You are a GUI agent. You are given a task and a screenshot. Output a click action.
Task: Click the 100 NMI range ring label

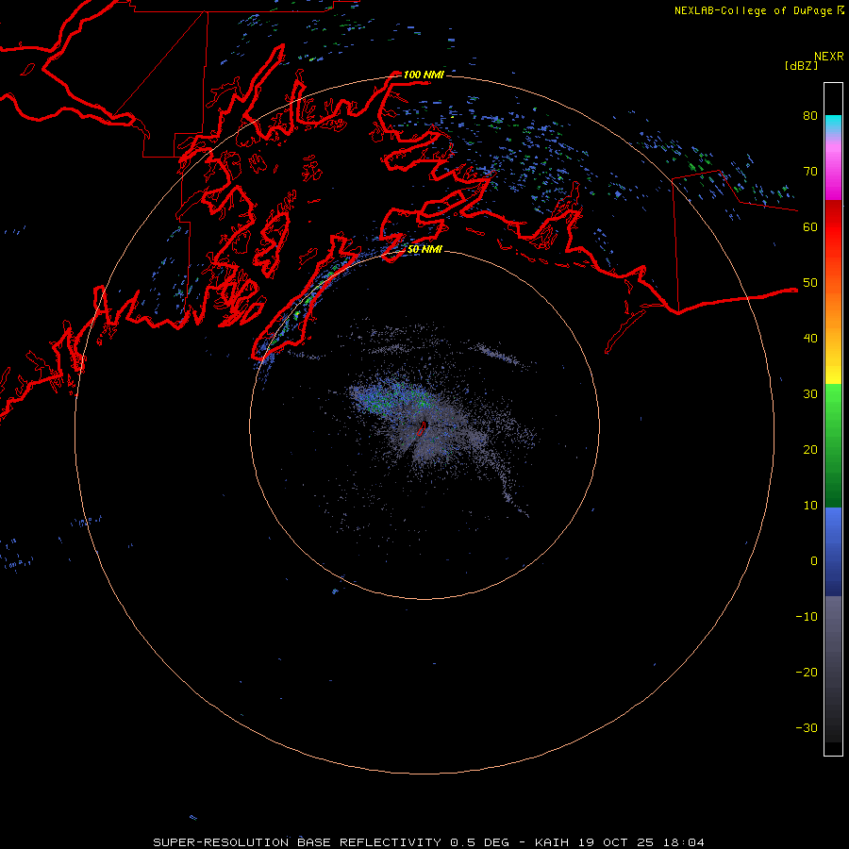click(x=424, y=75)
